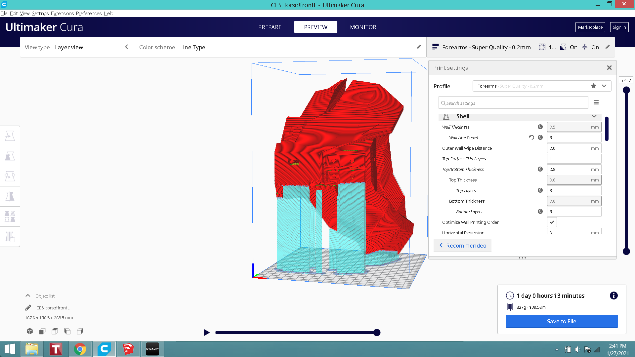Select the Scale tool in left toolbar
The width and height of the screenshot is (635, 357).
10,156
